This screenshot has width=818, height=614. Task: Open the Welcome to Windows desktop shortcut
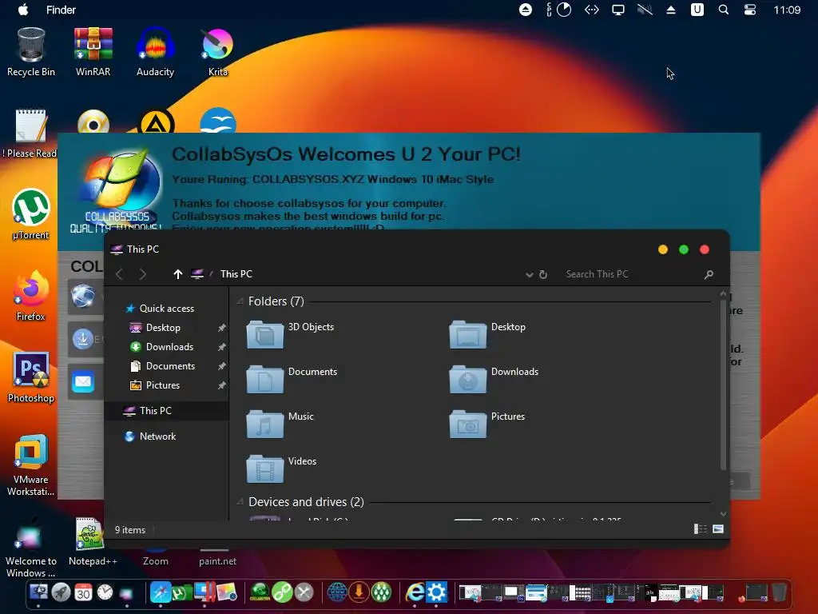click(x=31, y=546)
